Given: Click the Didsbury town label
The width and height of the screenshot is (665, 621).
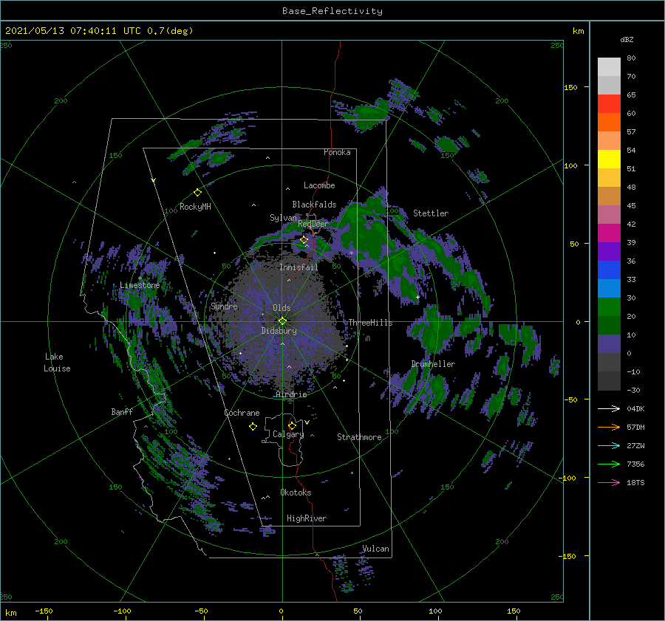Looking at the screenshot, I should 279,331.
